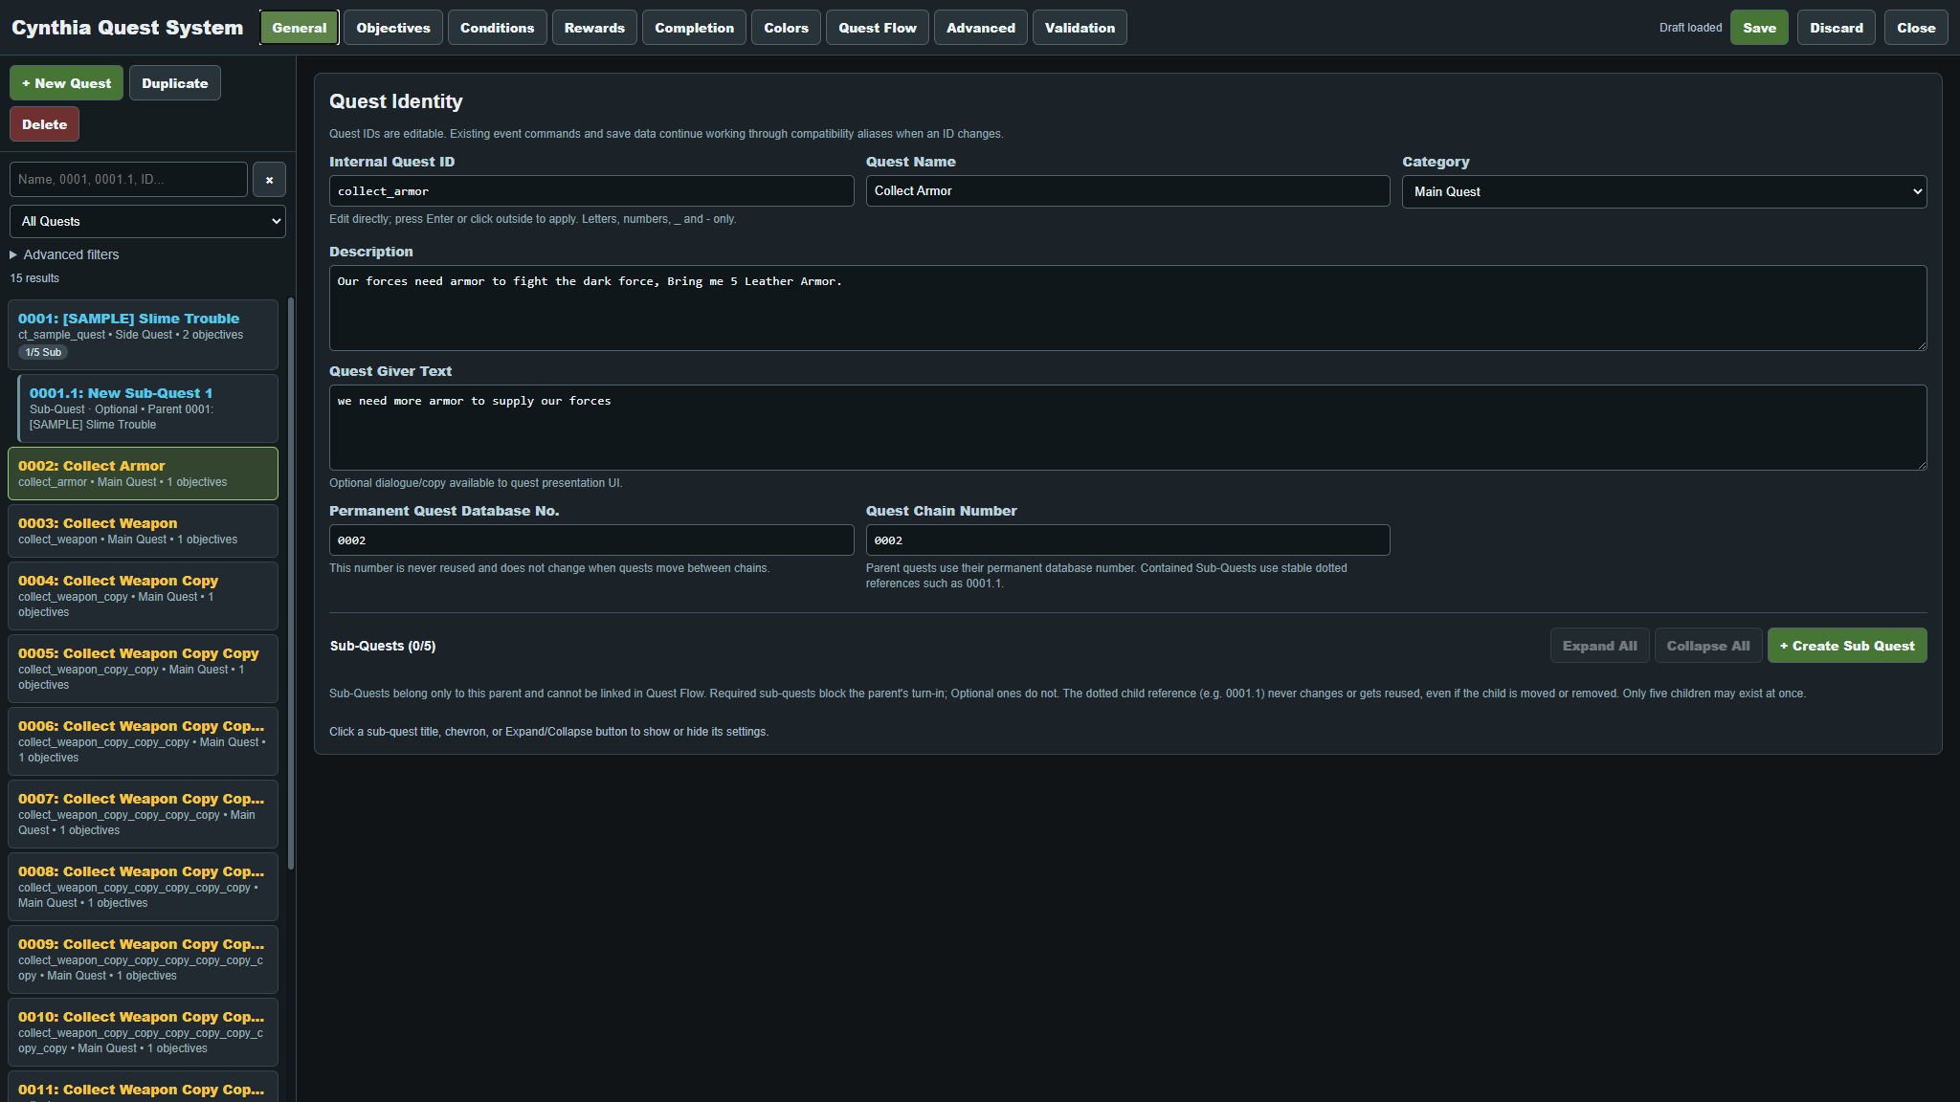
Task: Click the '15 results' count text
Action: click(34, 278)
